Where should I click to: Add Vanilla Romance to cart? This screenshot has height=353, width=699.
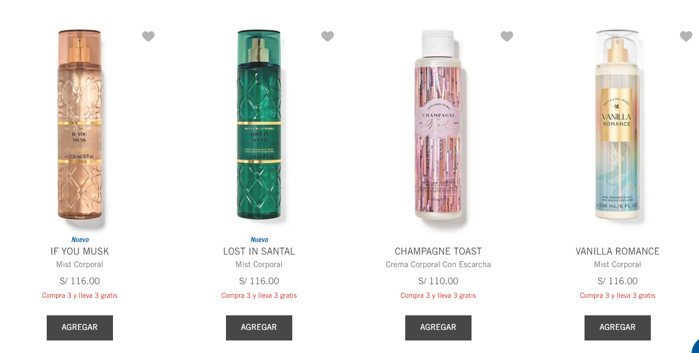pos(618,328)
